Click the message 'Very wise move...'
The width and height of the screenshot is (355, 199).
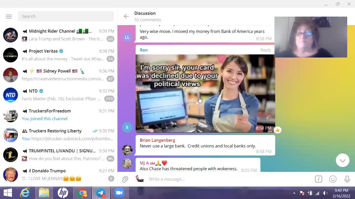pos(202,34)
